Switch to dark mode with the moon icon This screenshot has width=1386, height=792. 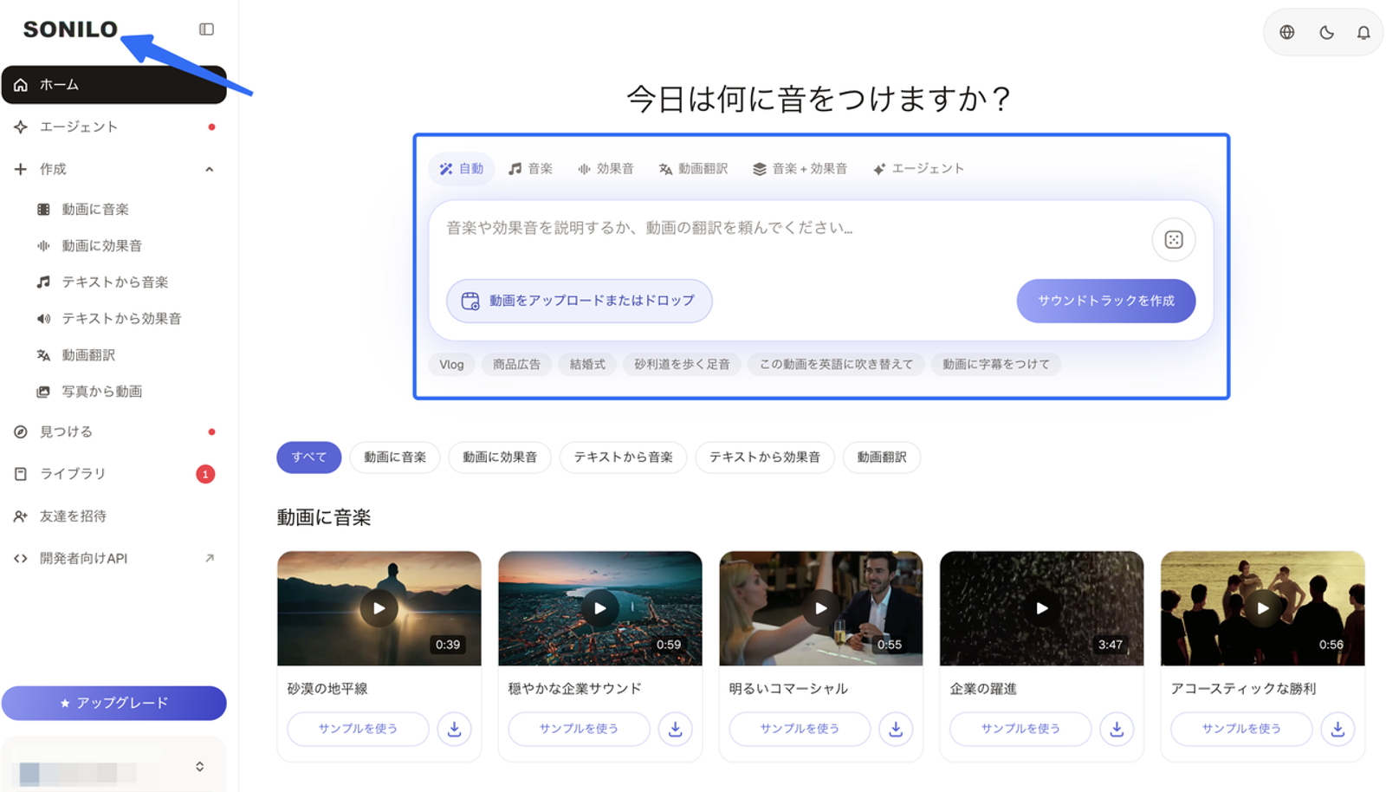1326,32
